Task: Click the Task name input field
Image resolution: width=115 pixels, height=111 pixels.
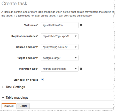Action: point(60,25)
